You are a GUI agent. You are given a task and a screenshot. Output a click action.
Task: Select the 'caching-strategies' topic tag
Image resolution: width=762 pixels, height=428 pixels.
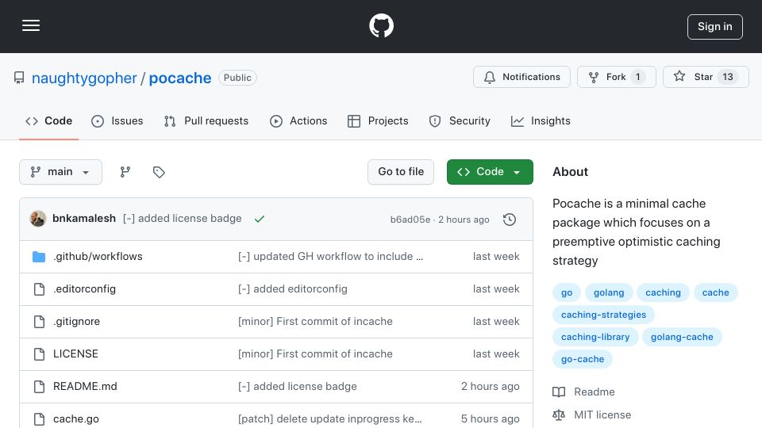click(x=603, y=315)
